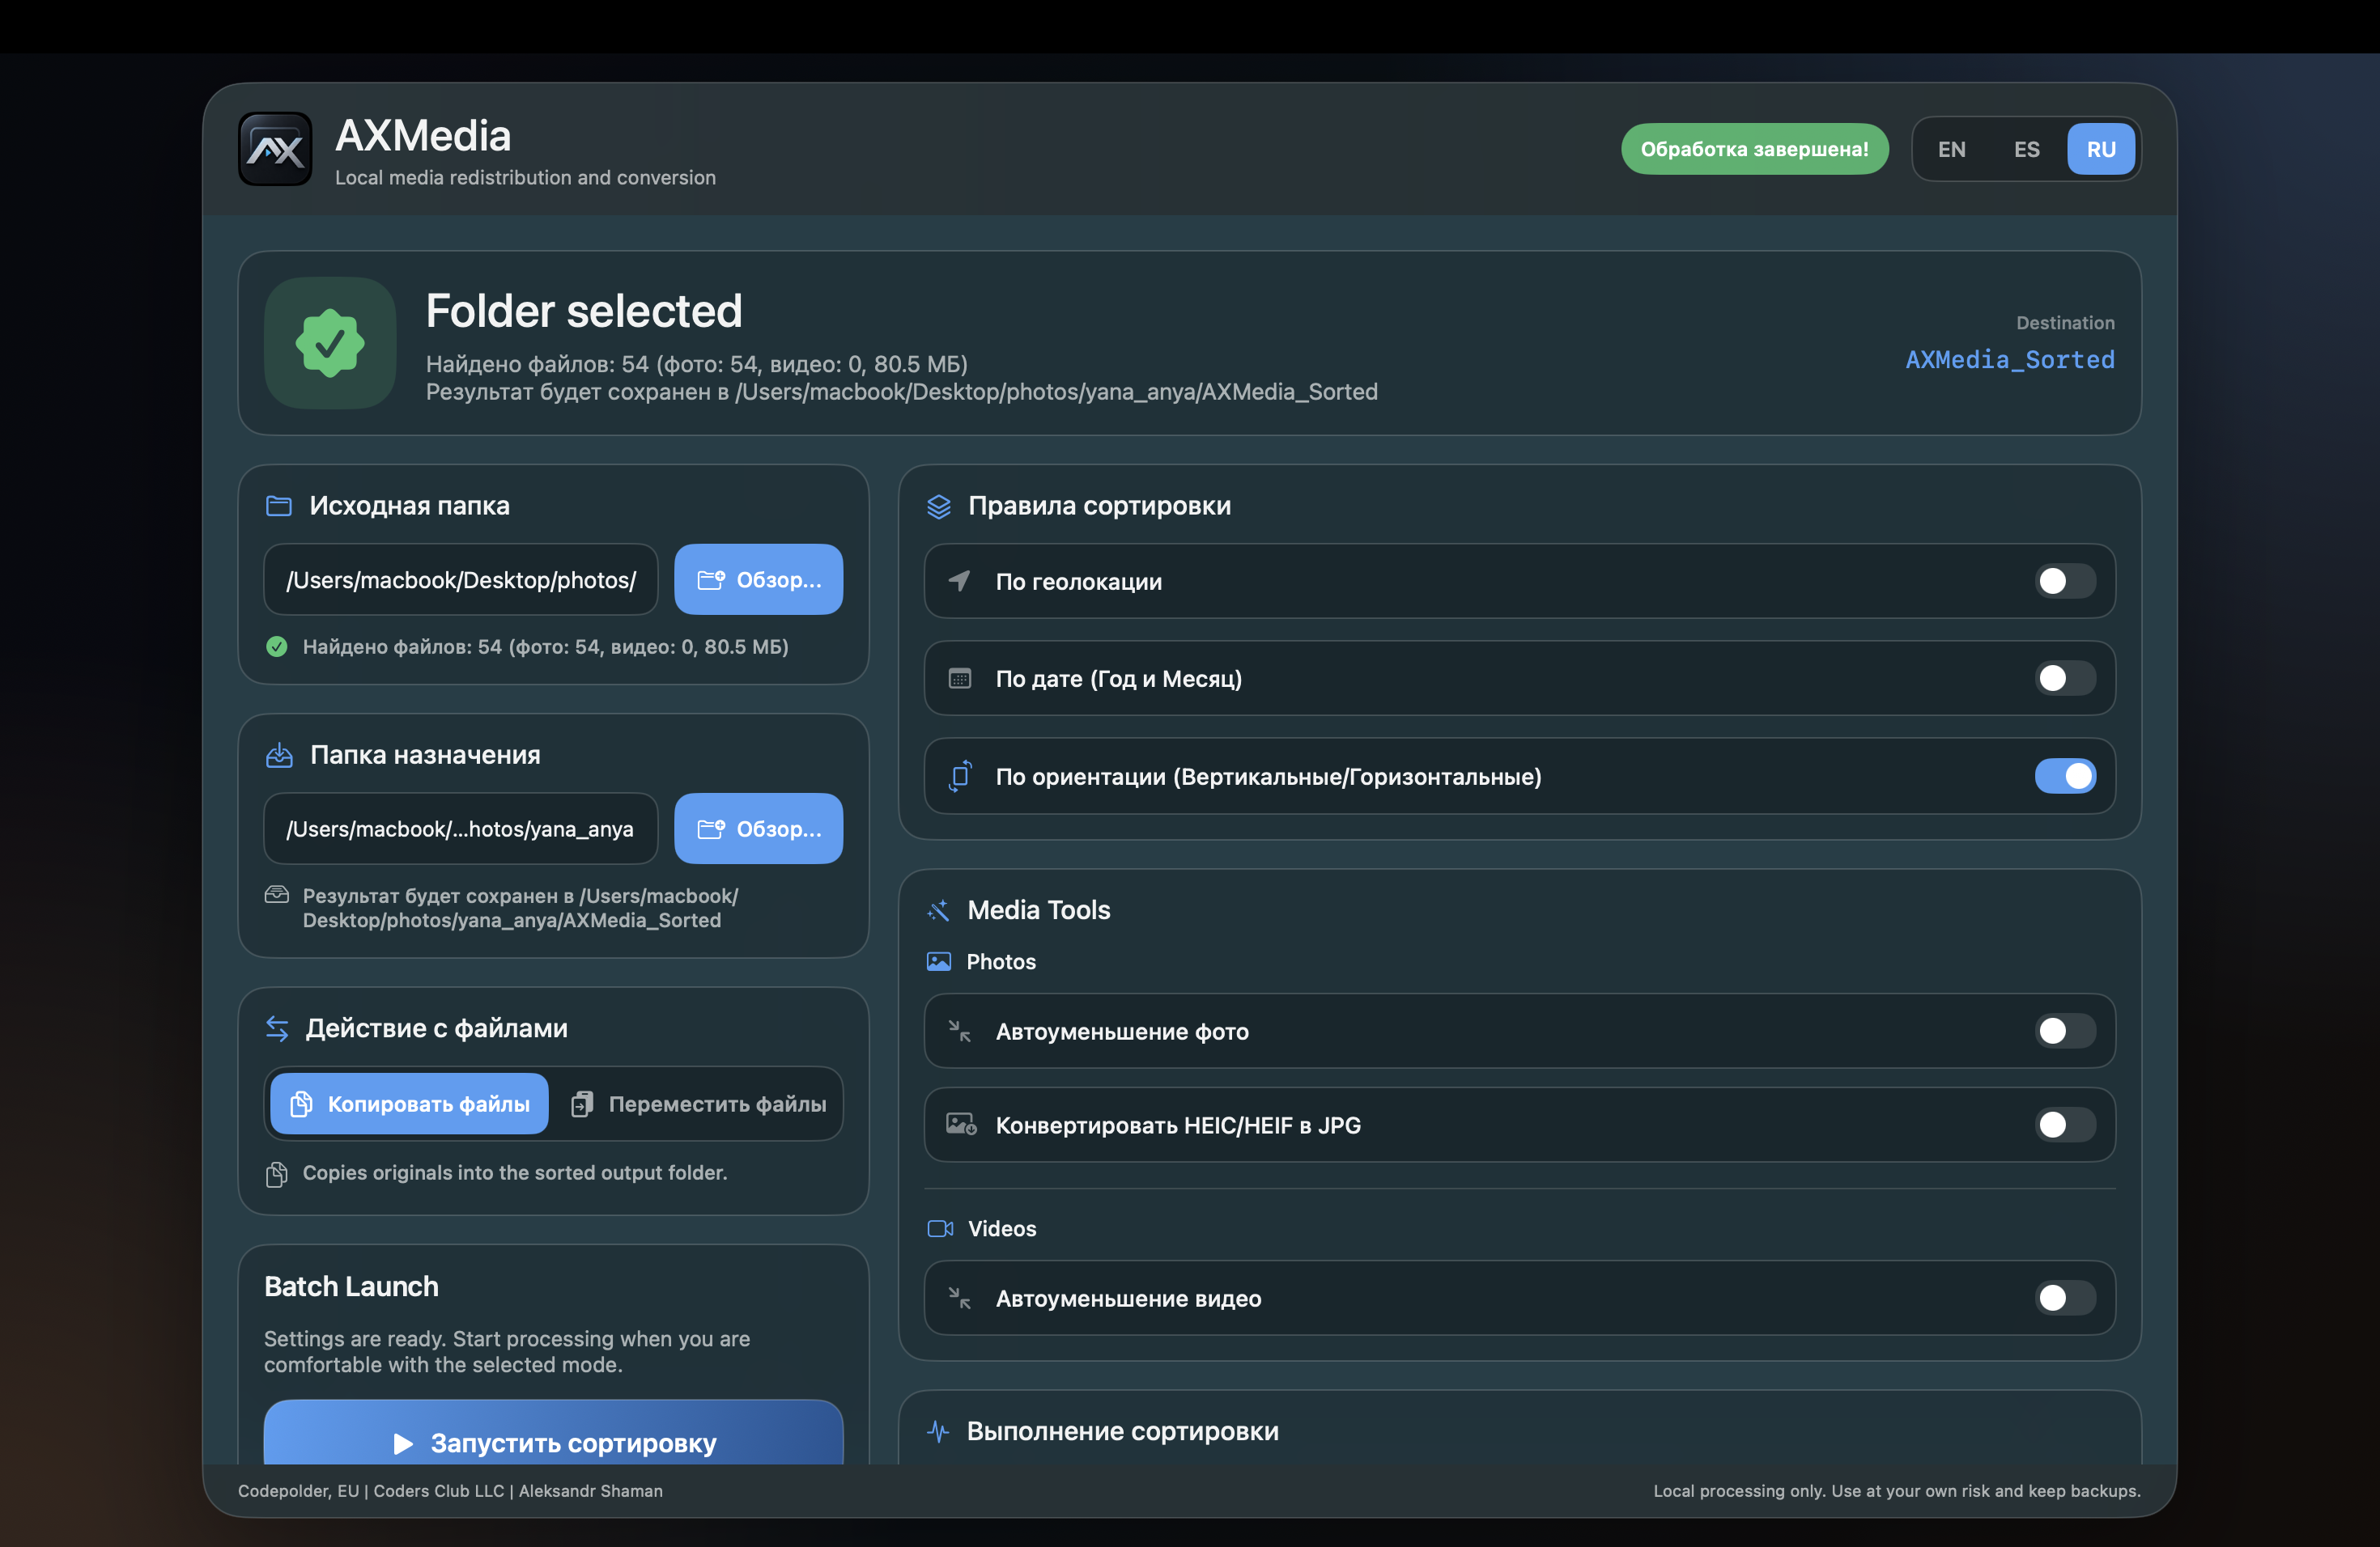This screenshot has width=2380, height=1547.
Task: Click the shrink arrows icon for Автоуменьшение фото
Action: pyautogui.click(x=959, y=1030)
